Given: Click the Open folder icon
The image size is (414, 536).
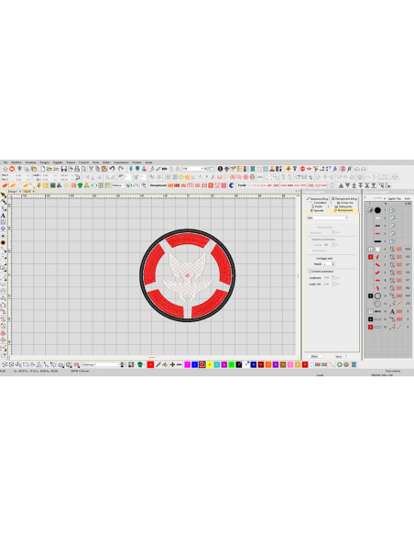Looking at the screenshot, I should [x=49, y=169].
